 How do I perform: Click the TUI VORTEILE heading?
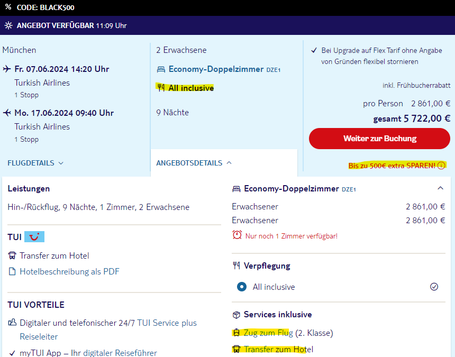coord(36,305)
